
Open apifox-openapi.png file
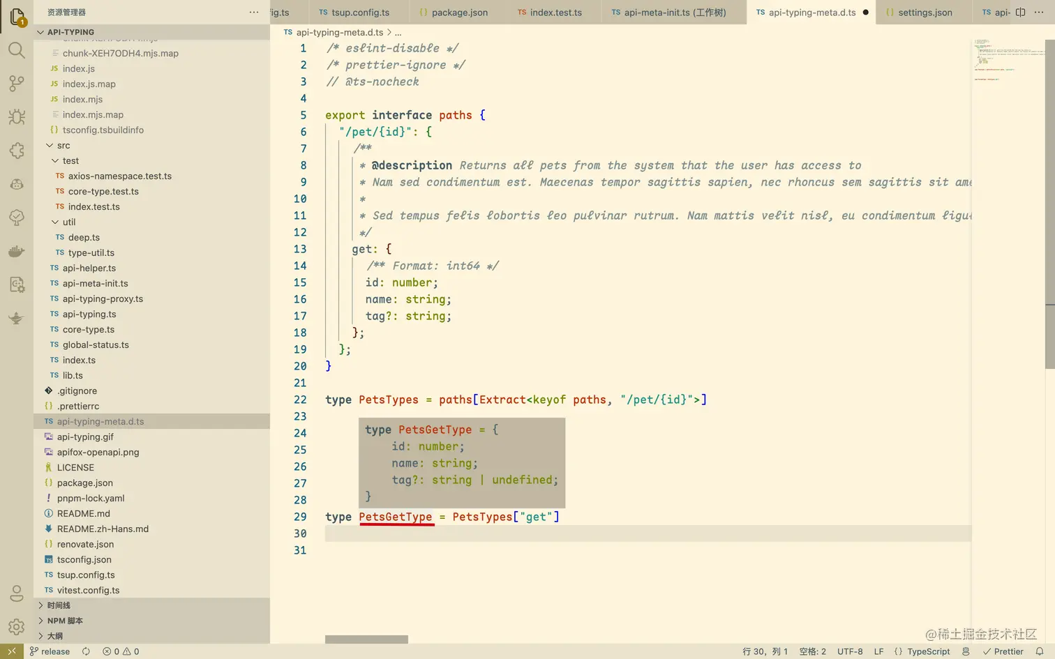(x=151, y=452)
